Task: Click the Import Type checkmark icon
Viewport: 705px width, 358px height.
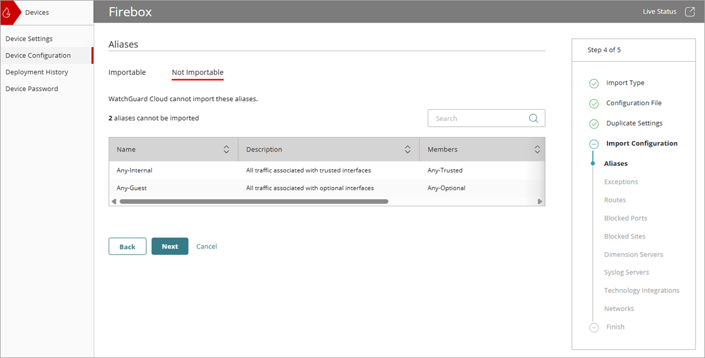Action: [594, 83]
